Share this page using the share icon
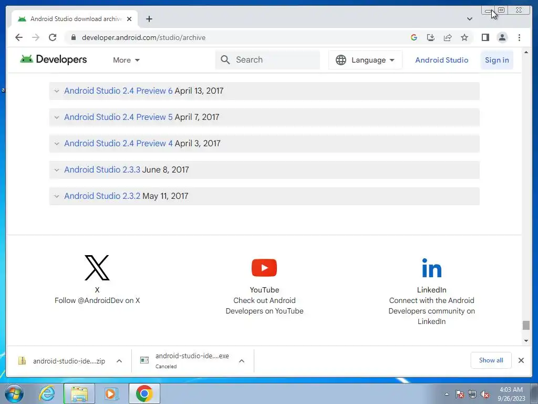 point(448,37)
